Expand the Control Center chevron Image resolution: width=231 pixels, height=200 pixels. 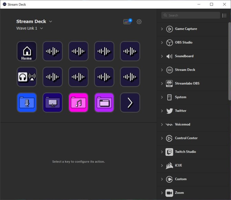[x=162, y=138]
